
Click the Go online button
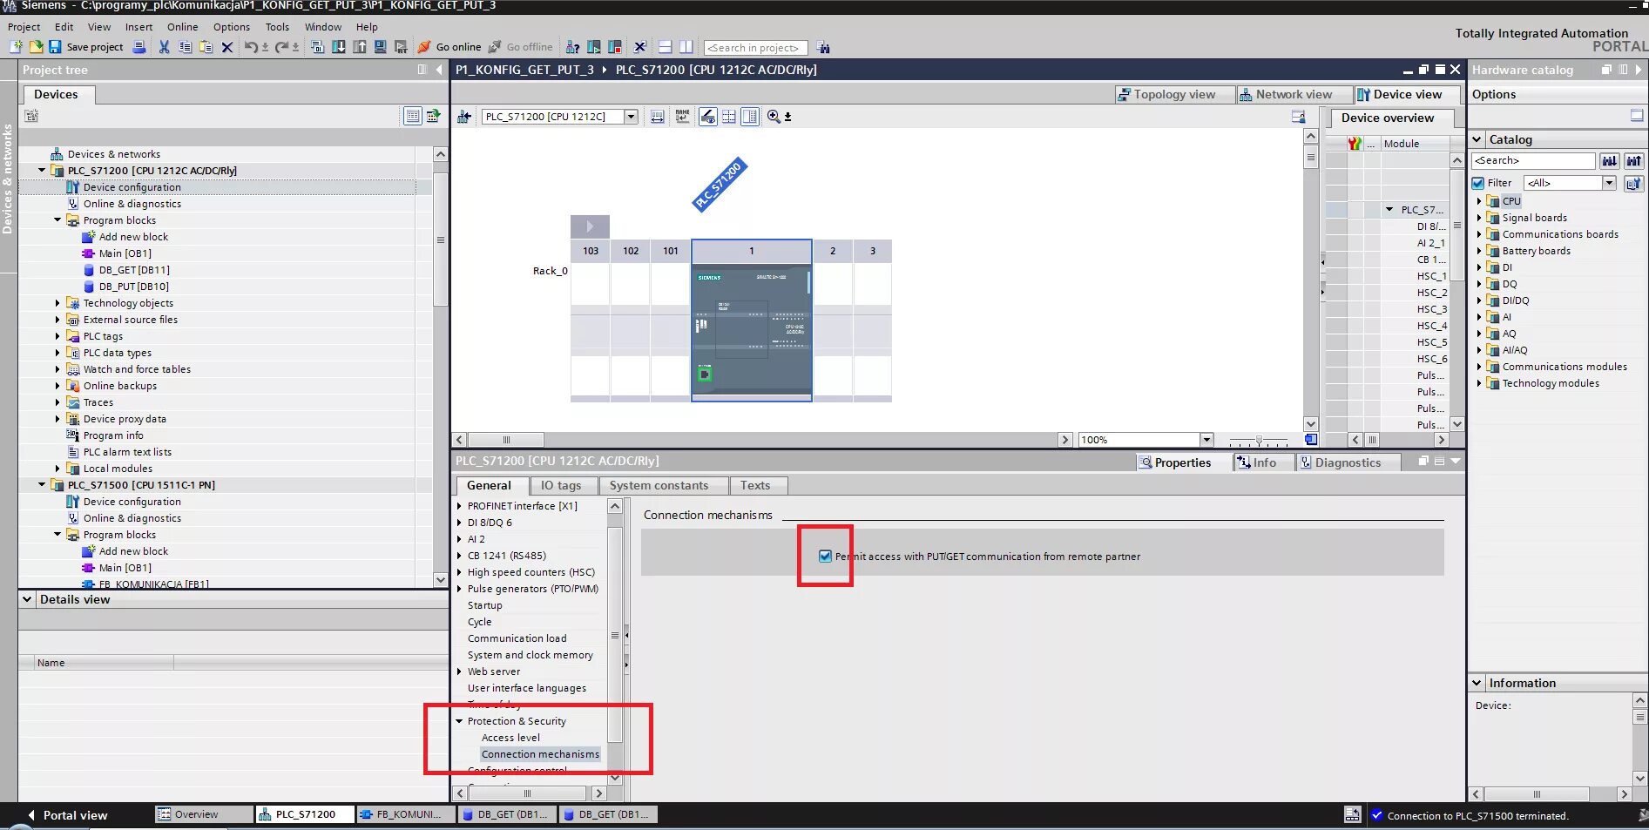[x=449, y=47]
